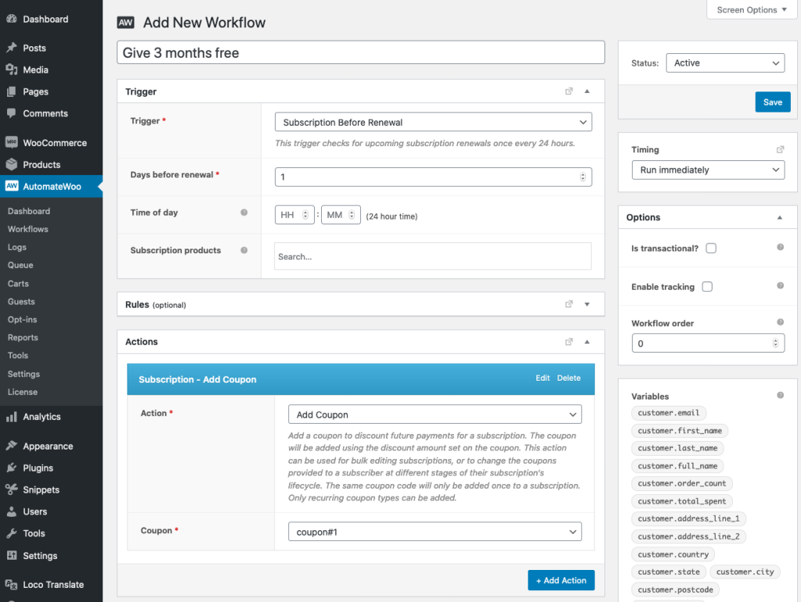Click the Subscription products search field
Image resolution: width=801 pixels, height=602 pixels.
[432, 256]
